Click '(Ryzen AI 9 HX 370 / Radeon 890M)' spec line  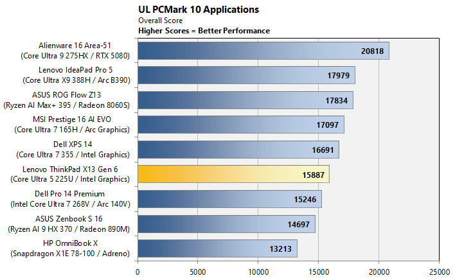tap(69, 229)
